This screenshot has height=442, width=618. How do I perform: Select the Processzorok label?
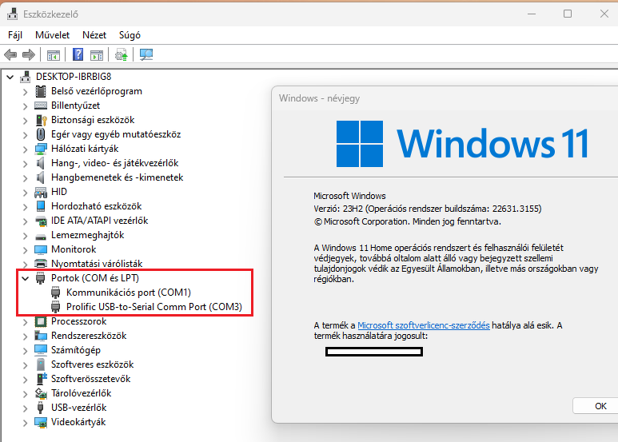79,321
